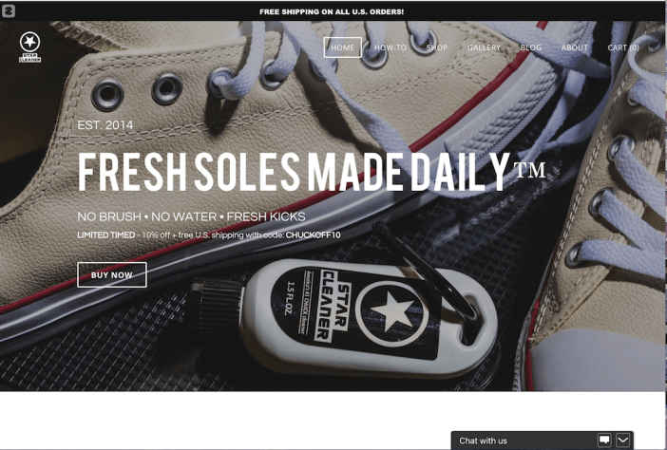Click the BUY NOW button
667x450 pixels.
pyautogui.click(x=112, y=275)
